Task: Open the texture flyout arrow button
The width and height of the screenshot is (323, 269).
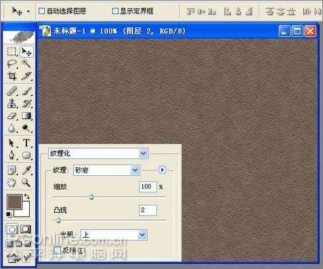Action: pyautogui.click(x=162, y=170)
